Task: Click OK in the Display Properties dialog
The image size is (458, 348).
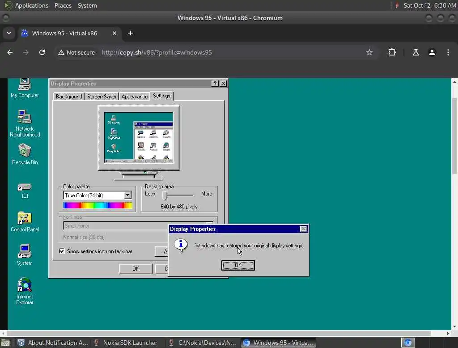Action: (x=136, y=268)
